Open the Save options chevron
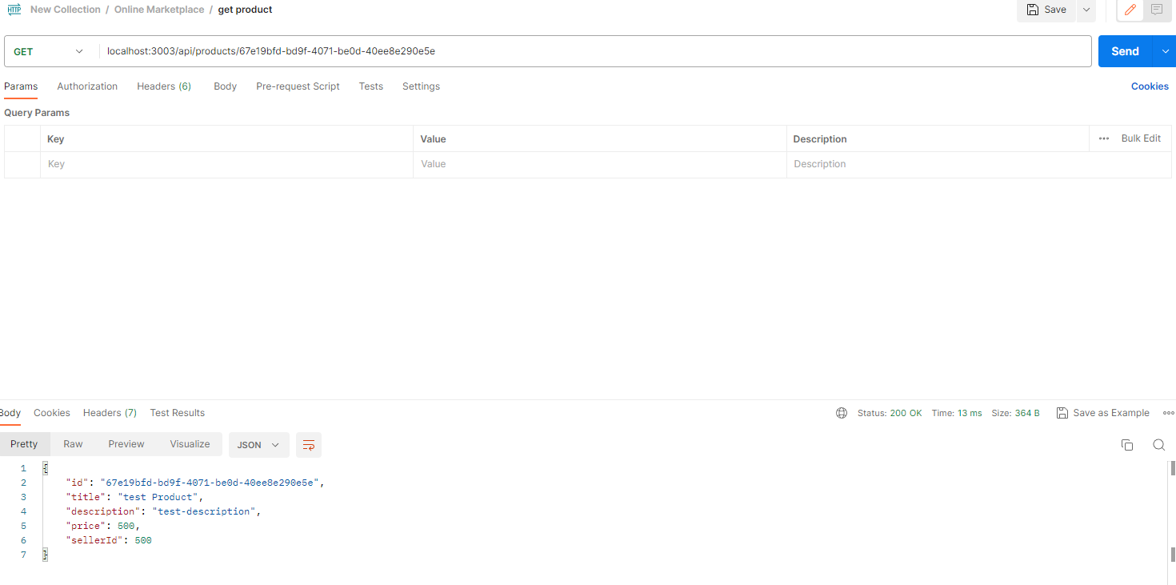 click(1086, 10)
